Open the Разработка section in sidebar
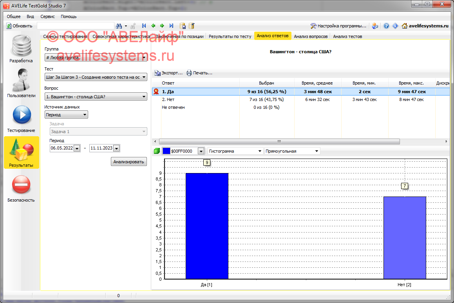This screenshot has height=303, width=454. (21, 49)
